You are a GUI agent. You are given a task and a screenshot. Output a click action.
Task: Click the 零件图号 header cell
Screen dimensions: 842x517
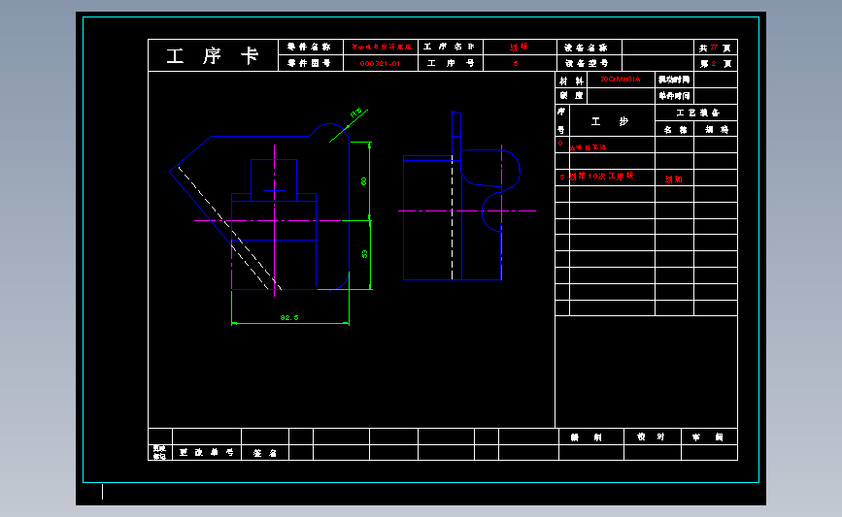click(x=311, y=63)
